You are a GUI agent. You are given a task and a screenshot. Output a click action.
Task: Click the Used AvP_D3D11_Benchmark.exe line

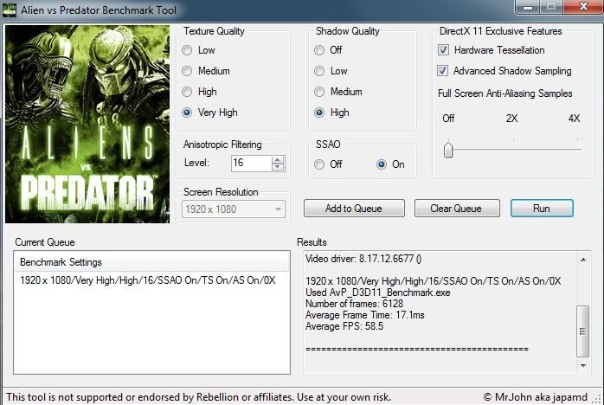pyautogui.click(x=378, y=292)
